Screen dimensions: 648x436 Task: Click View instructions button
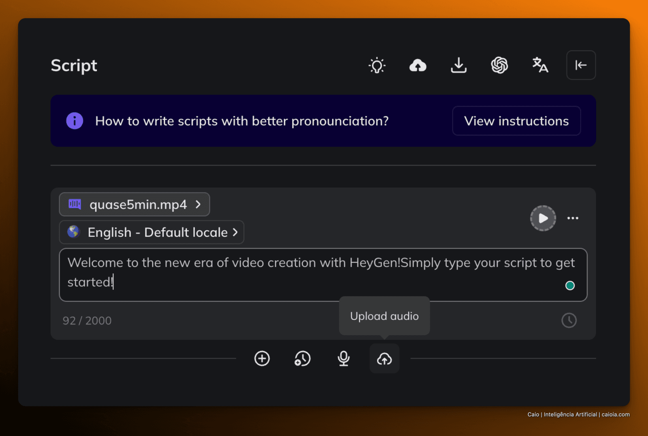point(516,121)
